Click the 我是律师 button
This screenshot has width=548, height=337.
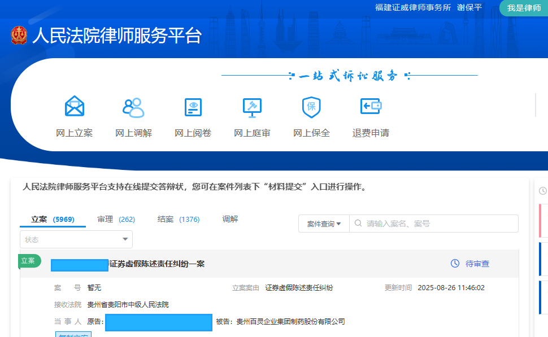click(x=523, y=8)
